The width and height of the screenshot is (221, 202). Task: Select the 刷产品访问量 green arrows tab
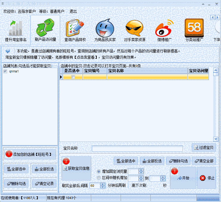(45, 30)
